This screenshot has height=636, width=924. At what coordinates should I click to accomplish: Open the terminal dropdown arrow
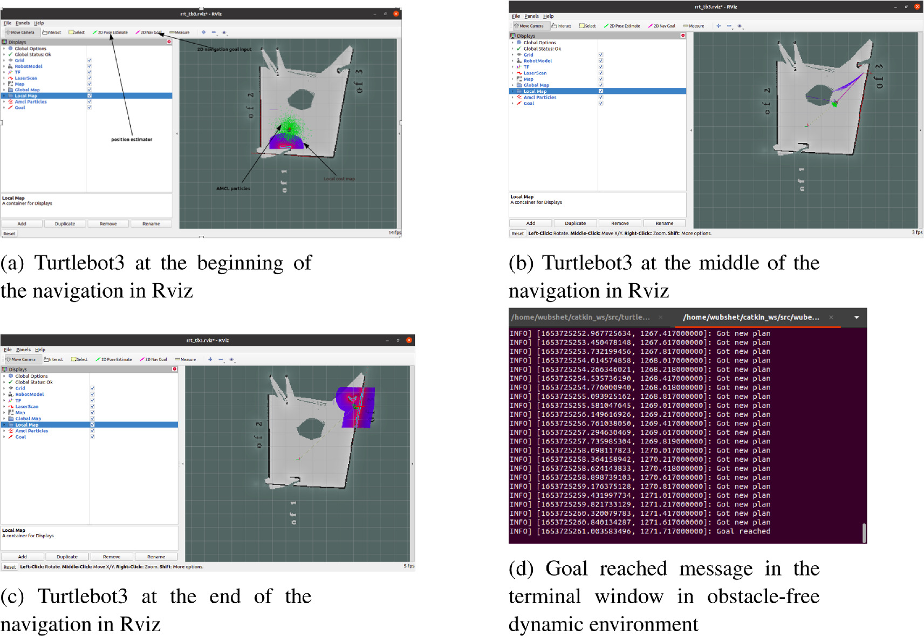pos(856,317)
